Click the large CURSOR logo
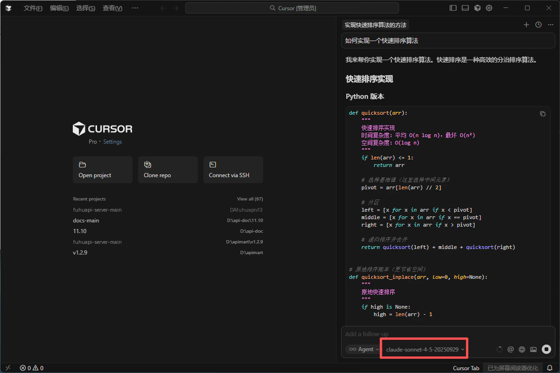Image resolution: width=560 pixels, height=373 pixels. (x=103, y=129)
